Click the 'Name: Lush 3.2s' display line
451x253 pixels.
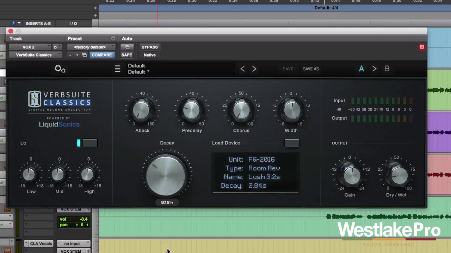click(252, 177)
